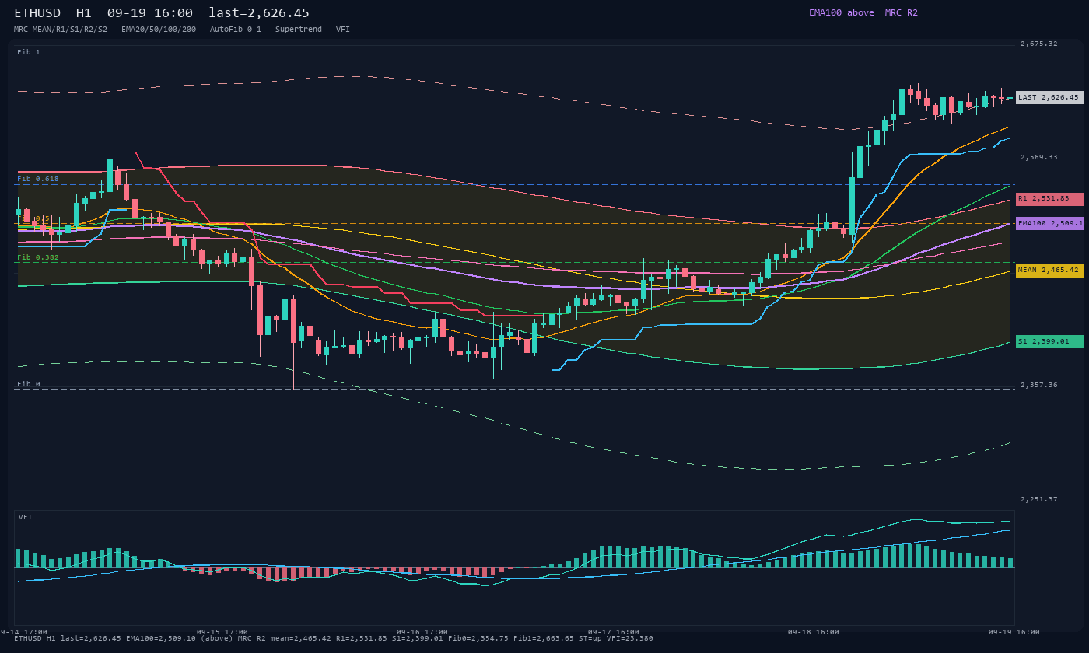Select the Fib 0.382 level label

tap(38, 257)
